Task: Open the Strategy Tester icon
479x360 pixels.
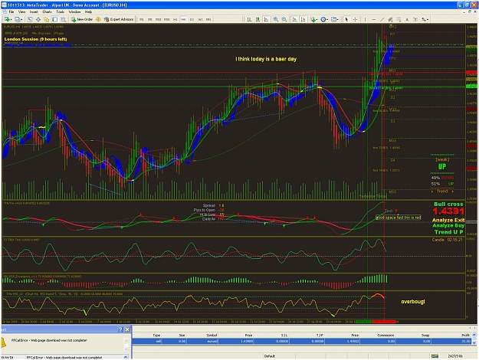Action: pyautogui.click(x=64, y=19)
